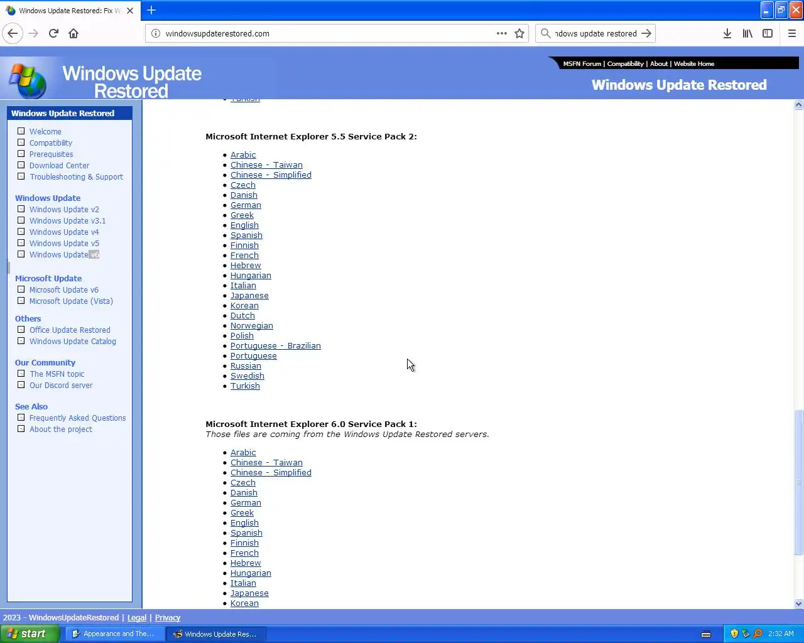Viewport: 804px width, 643px height.
Task: Submit search with the arrow button
Action: tap(646, 33)
